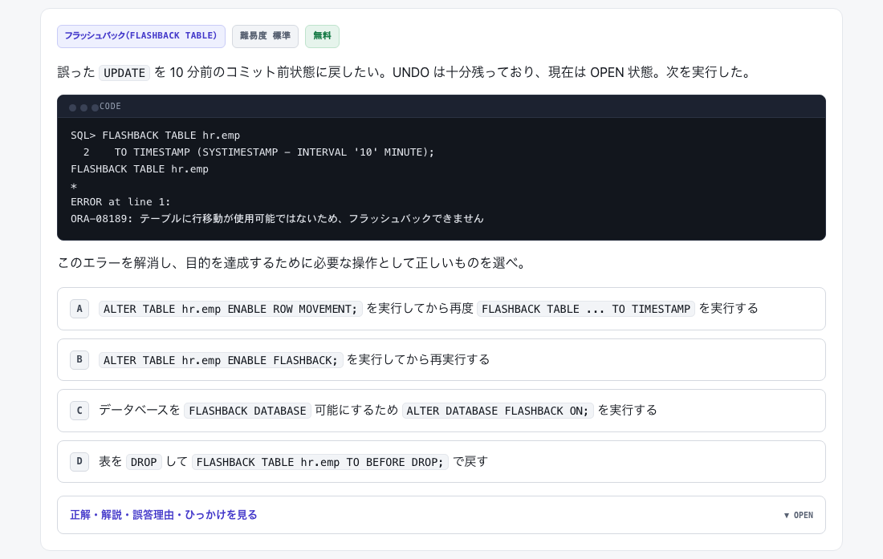Click the ORA-08189 error message line
883x559 pixels.
(277, 219)
